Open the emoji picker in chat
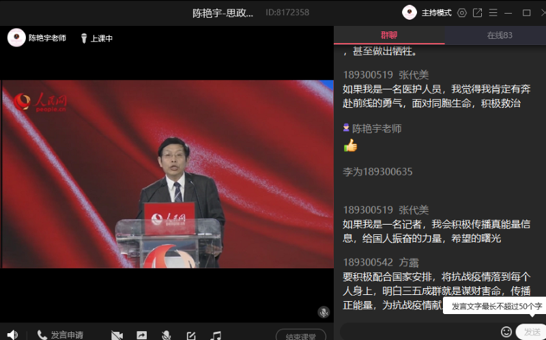546x340 pixels. [506, 332]
